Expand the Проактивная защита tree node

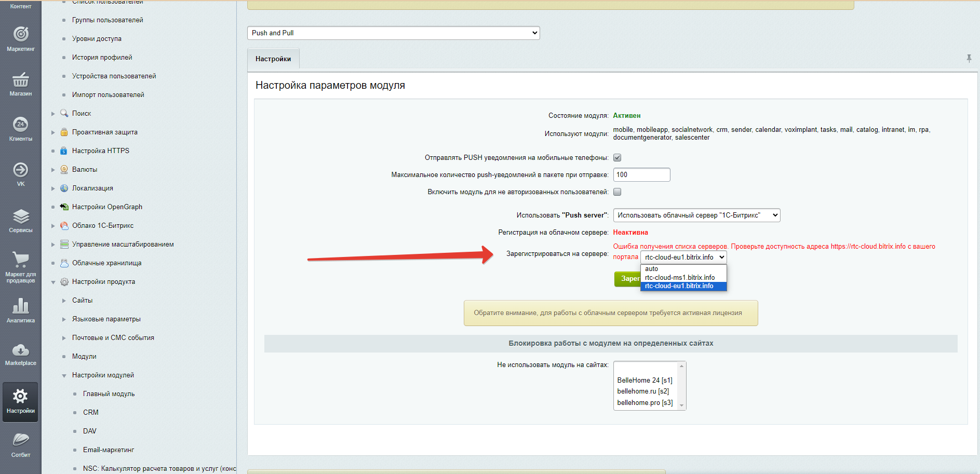(x=53, y=132)
